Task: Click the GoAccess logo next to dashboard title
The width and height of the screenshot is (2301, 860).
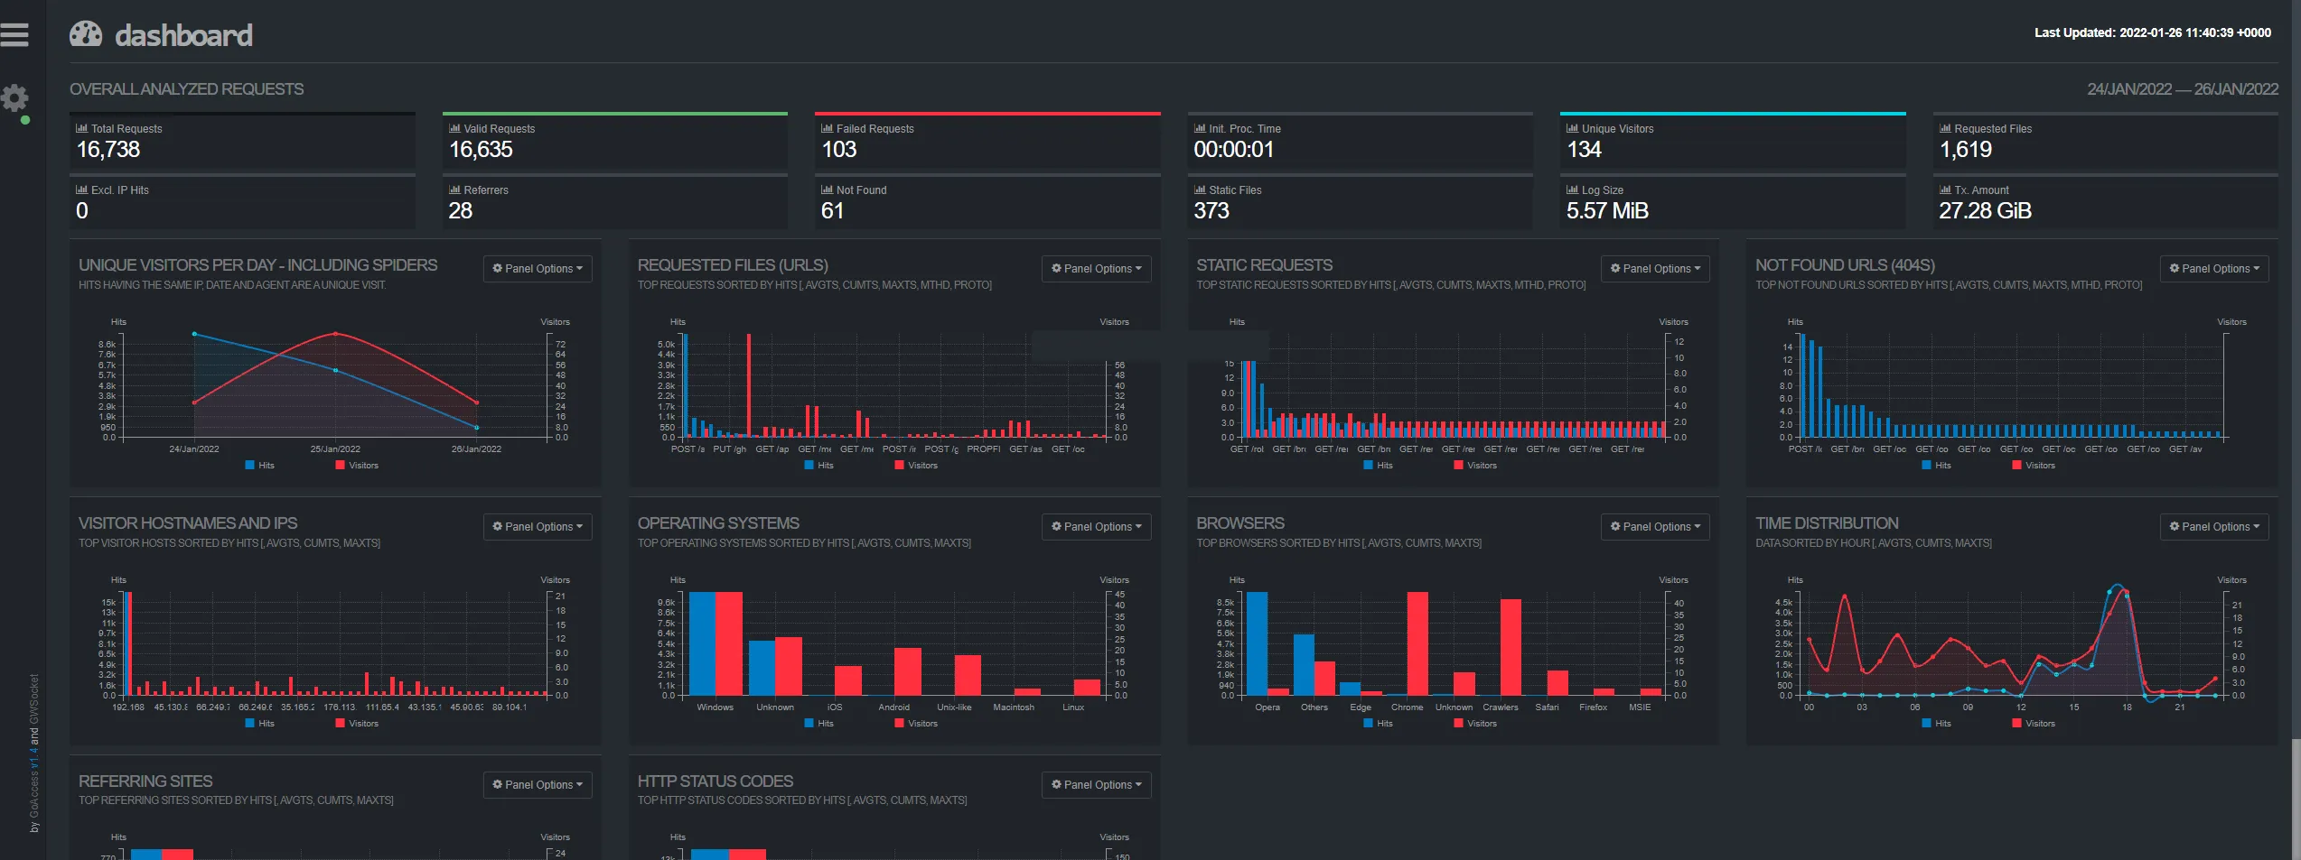Action: coord(87,32)
